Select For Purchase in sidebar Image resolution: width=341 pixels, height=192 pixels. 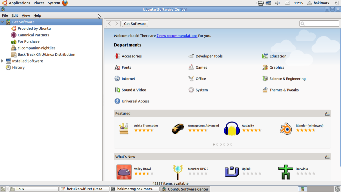point(28,41)
